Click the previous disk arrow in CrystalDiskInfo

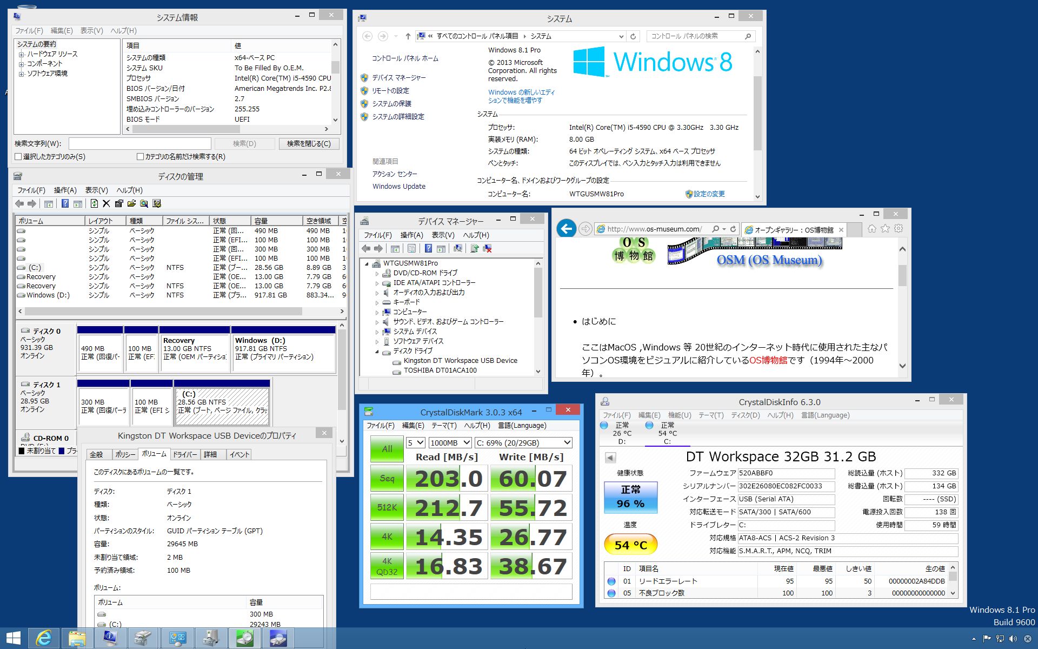[x=610, y=458]
